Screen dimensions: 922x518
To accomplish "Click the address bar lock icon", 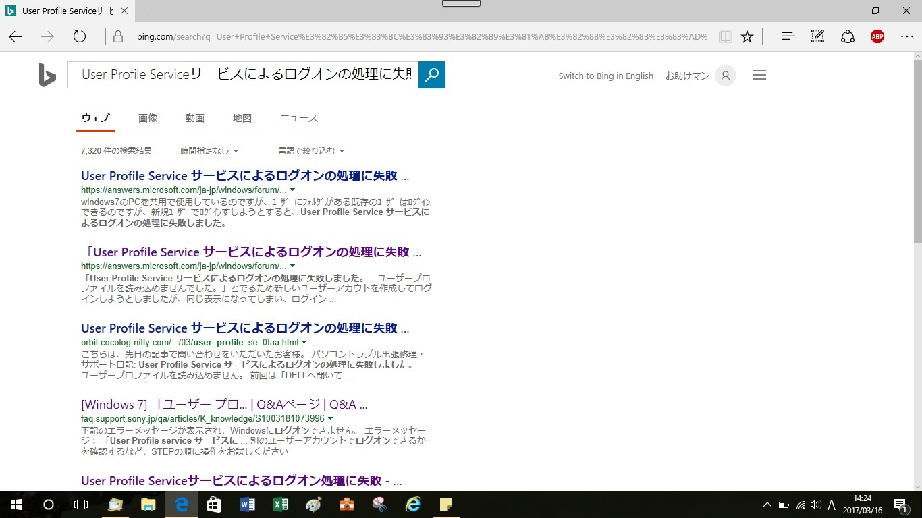I will tap(118, 36).
